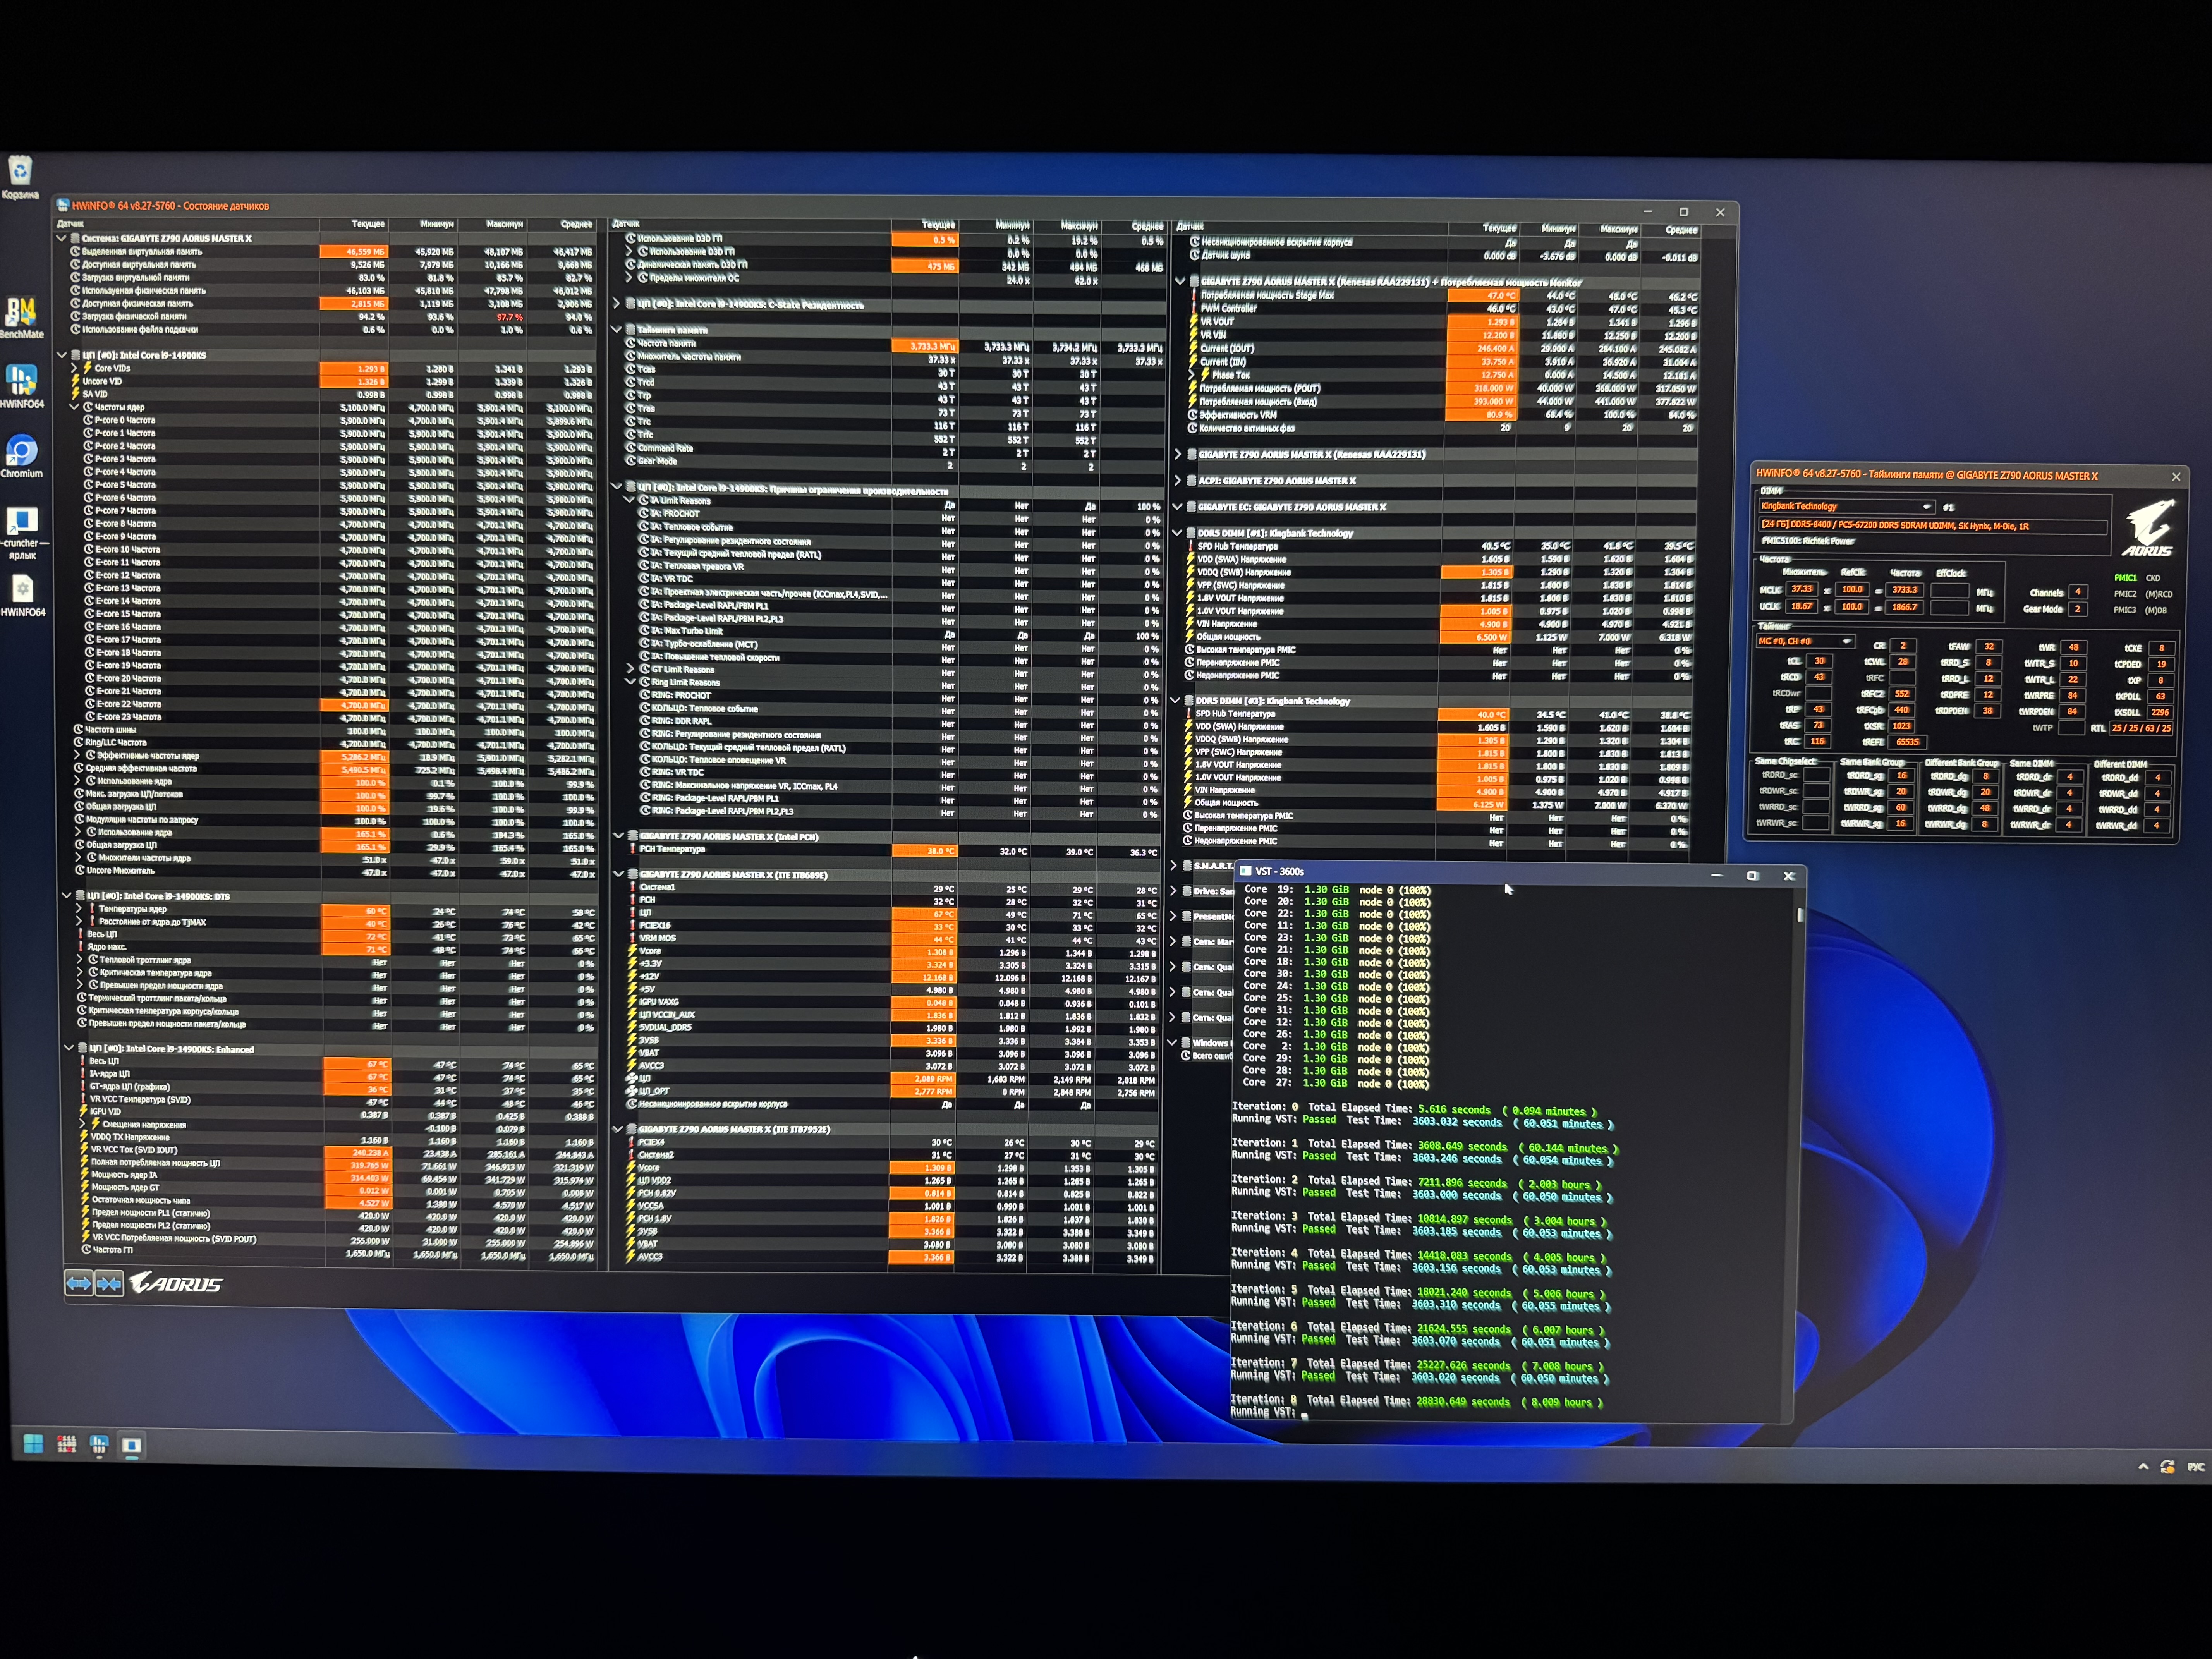Select the PMIC2 option in timings window
This screenshot has height=1659, width=2212.
point(2125,594)
